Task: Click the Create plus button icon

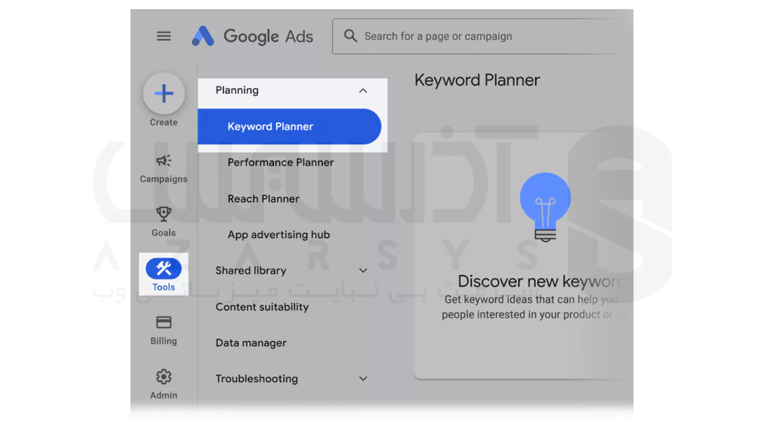Action: [x=163, y=93]
